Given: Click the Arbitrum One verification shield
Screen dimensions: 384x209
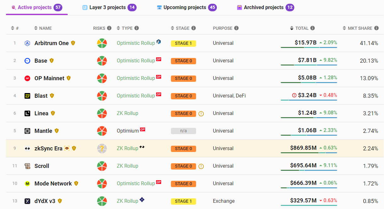Looking at the screenshot, I should (73, 43).
